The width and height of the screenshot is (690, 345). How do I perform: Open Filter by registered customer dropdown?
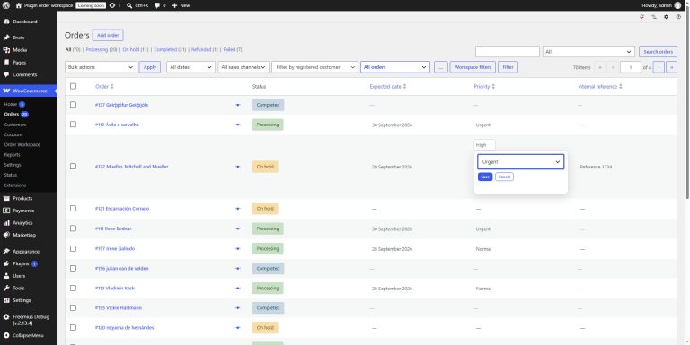coord(314,67)
